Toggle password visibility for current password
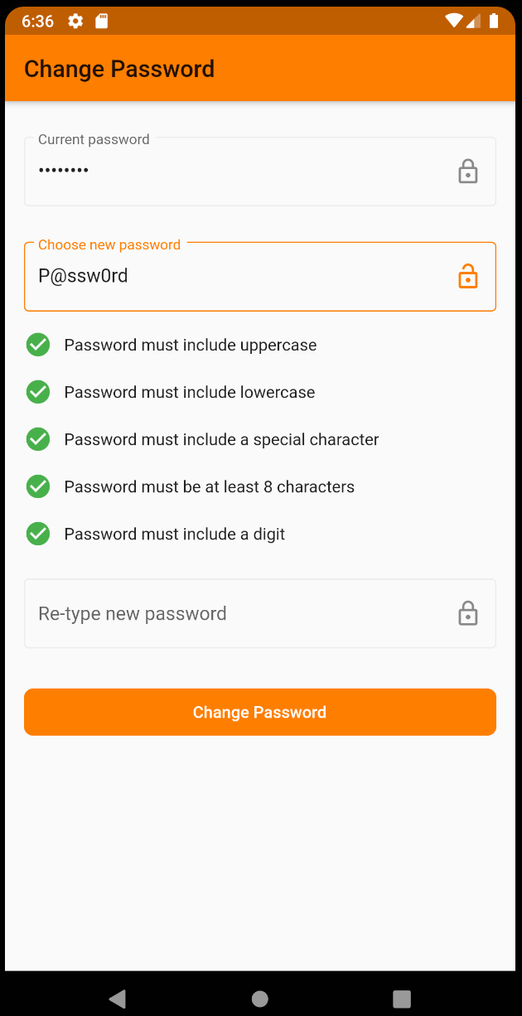Viewport: 522px width, 1016px height. 468,172
